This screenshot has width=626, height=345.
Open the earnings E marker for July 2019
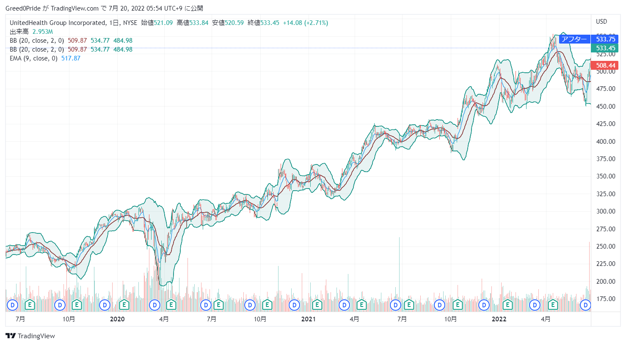(x=30, y=304)
